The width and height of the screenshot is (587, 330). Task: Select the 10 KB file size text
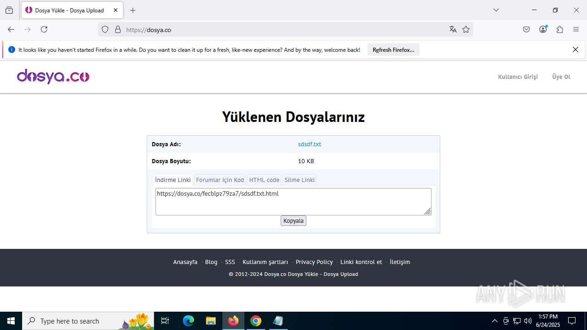click(x=306, y=161)
